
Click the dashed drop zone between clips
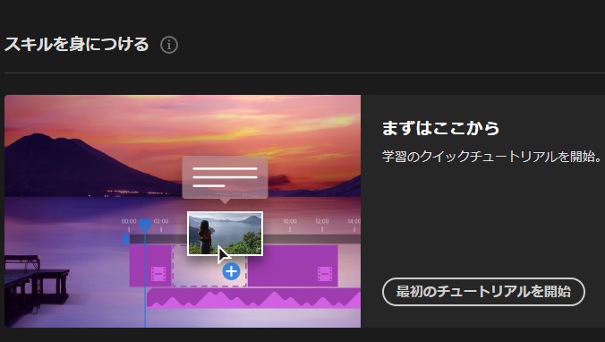tap(209, 266)
